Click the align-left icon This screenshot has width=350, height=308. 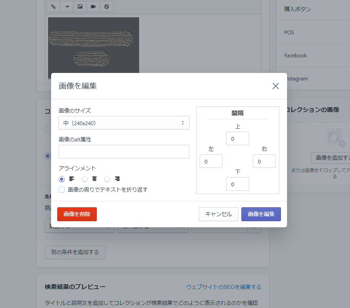click(x=71, y=179)
